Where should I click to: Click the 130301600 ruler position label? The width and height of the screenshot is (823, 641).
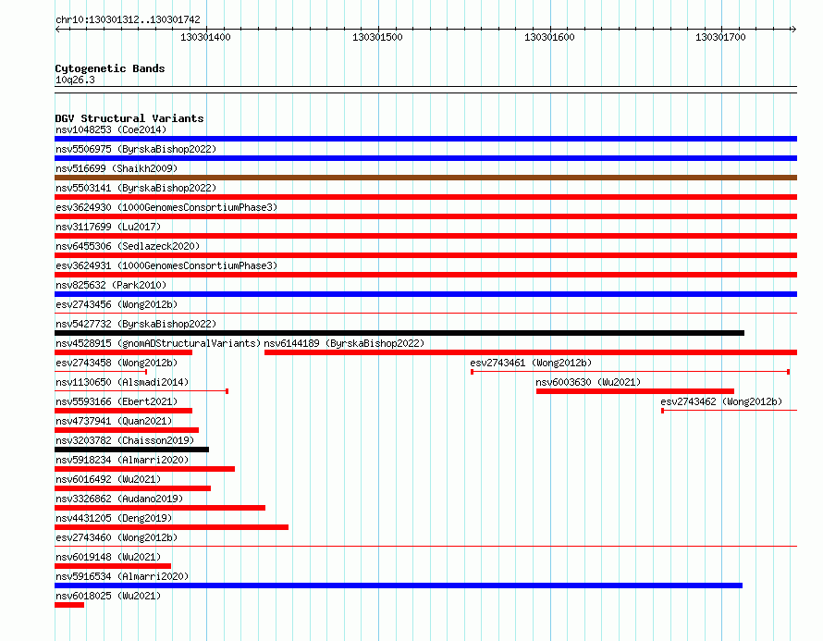tap(549, 37)
